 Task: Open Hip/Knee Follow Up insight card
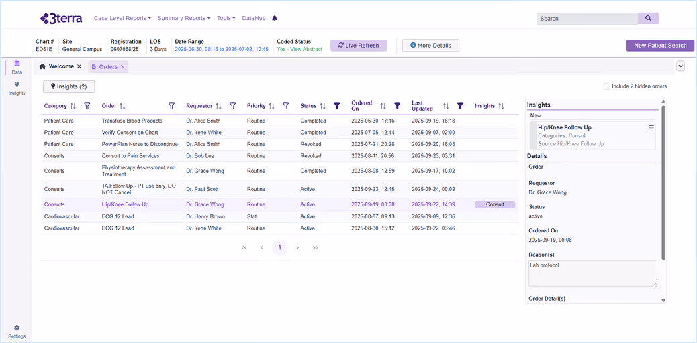[592, 135]
